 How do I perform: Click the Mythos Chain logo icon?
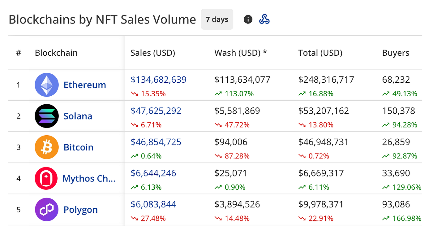pos(47,179)
